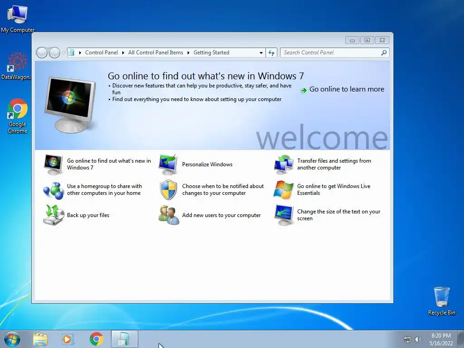This screenshot has width=464, height=348.
Task: Select the What's new in Windows 7 icon
Action: pos(53,164)
